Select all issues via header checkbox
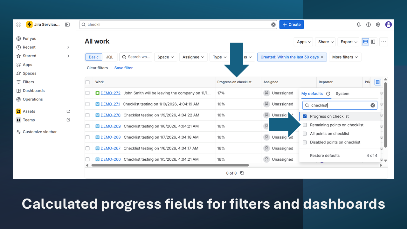The image size is (407, 229). tap(87, 82)
